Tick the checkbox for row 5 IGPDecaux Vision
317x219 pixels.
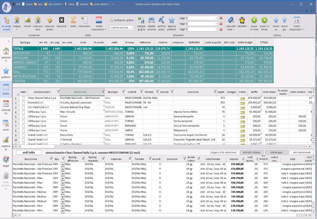tap(23, 116)
